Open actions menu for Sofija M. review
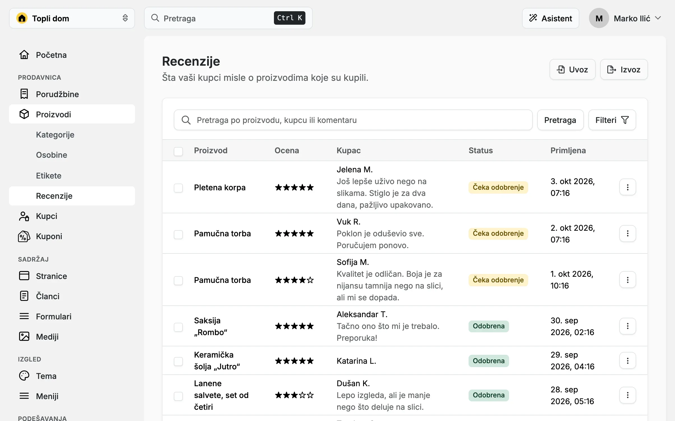The height and width of the screenshot is (421, 675). [x=627, y=280]
